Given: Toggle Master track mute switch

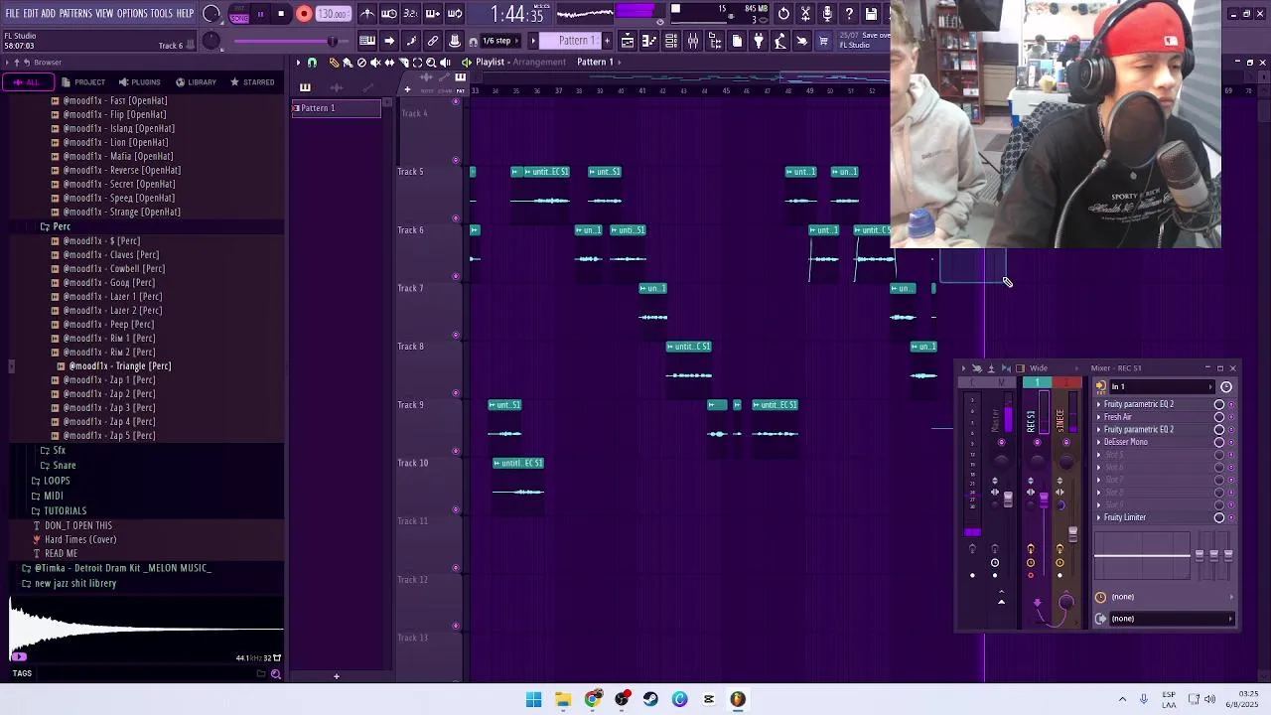Looking at the screenshot, I should pos(1001,442).
